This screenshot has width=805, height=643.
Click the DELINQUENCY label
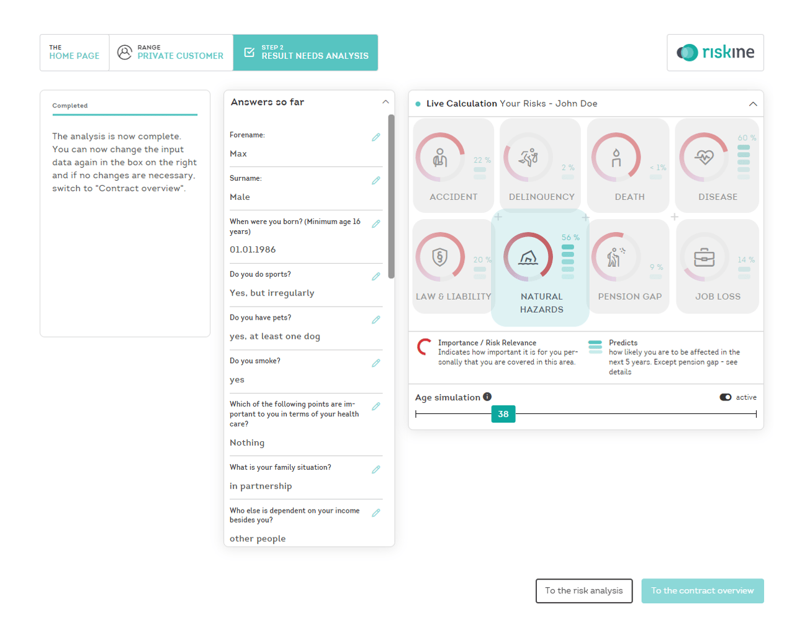click(542, 197)
